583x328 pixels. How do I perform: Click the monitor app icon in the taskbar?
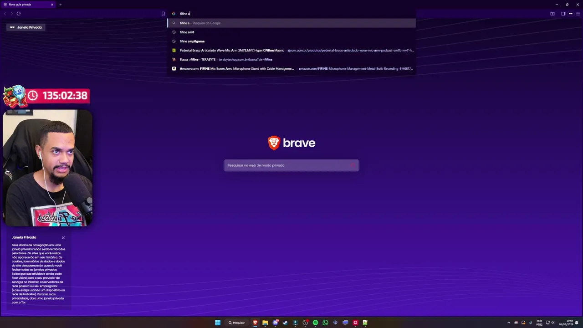pyautogui.click(x=345, y=323)
